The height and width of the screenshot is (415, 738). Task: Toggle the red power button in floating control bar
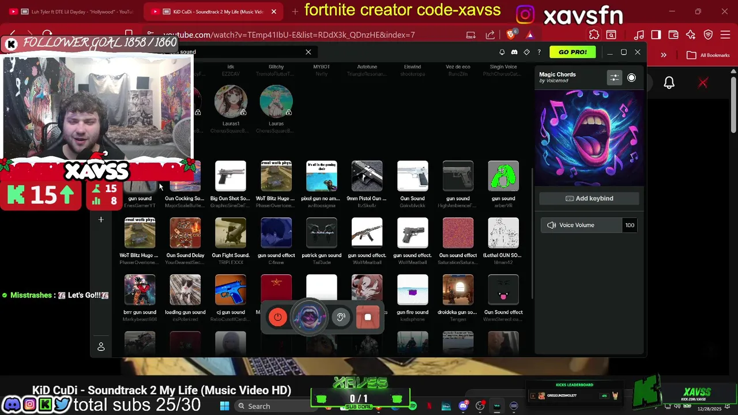(278, 317)
